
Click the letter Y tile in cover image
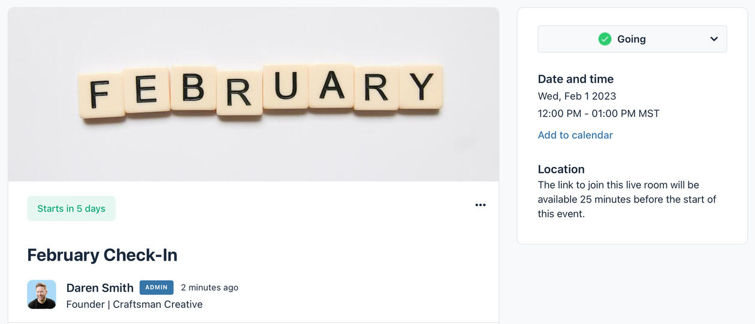click(x=422, y=86)
